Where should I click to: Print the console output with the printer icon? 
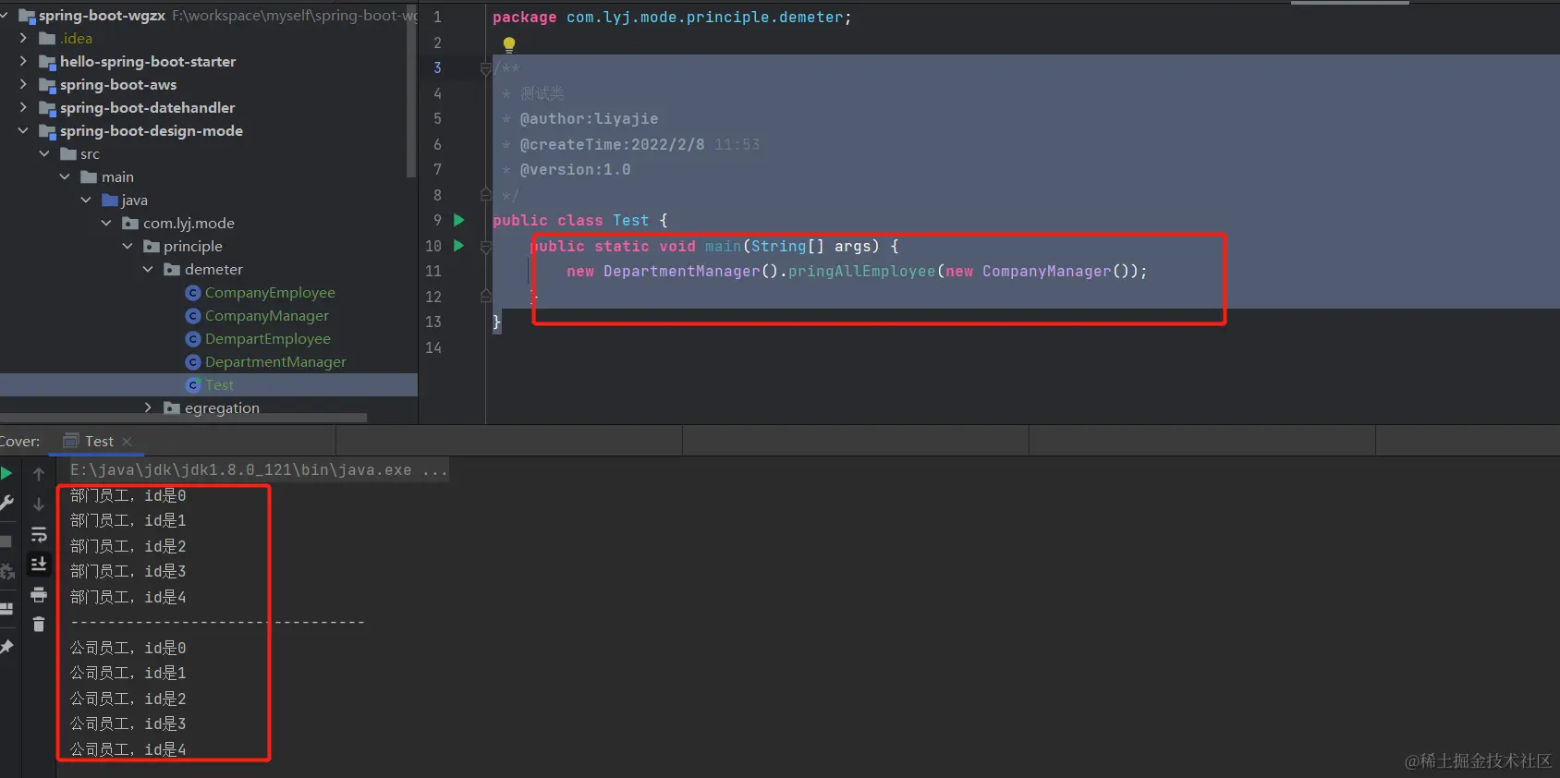pos(39,594)
